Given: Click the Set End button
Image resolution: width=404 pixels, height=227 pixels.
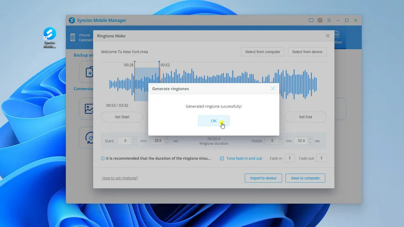Looking at the screenshot, I should click(x=305, y=117).
